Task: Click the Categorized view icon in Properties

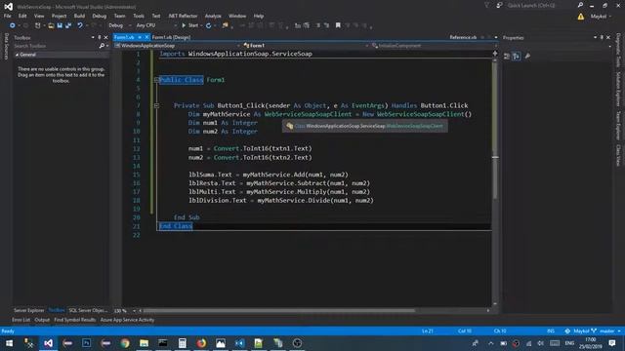Action: pyautogui.click(x=507, y=57)
